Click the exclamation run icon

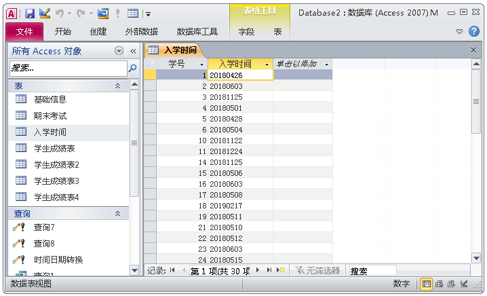[117, 13]
